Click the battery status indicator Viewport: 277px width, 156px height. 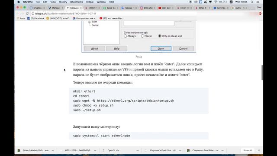point(223,2)
